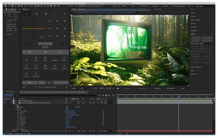Click the Falloff tool in Motion panel

[36, 67]
